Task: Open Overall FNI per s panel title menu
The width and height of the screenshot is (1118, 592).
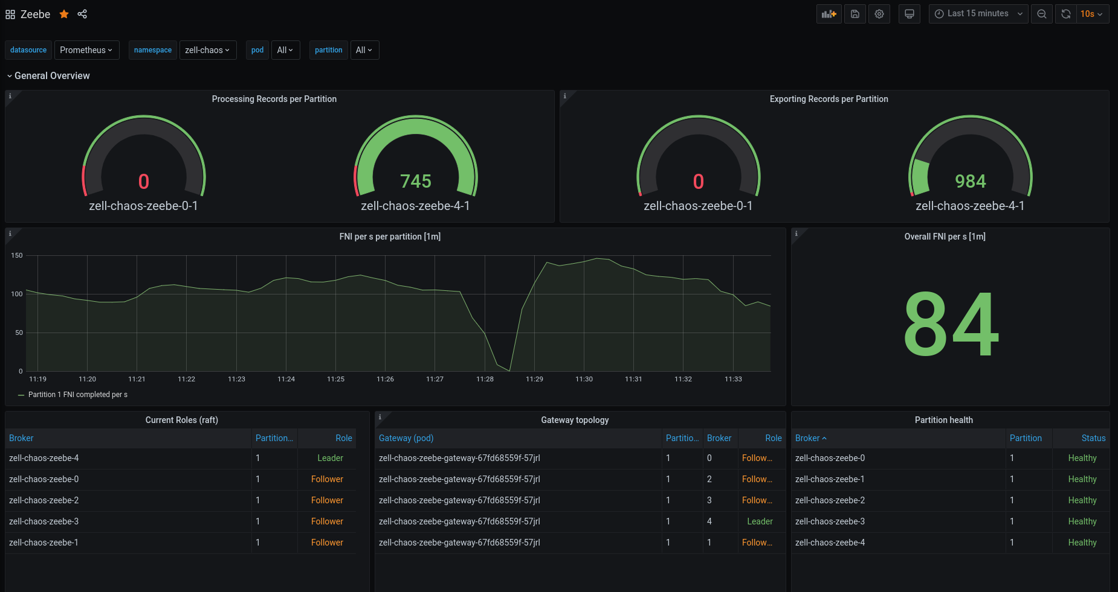Action: 945,237
